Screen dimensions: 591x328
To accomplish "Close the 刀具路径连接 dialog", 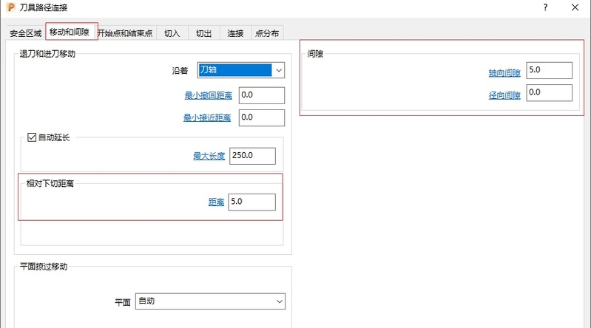I will click(575, 7).
